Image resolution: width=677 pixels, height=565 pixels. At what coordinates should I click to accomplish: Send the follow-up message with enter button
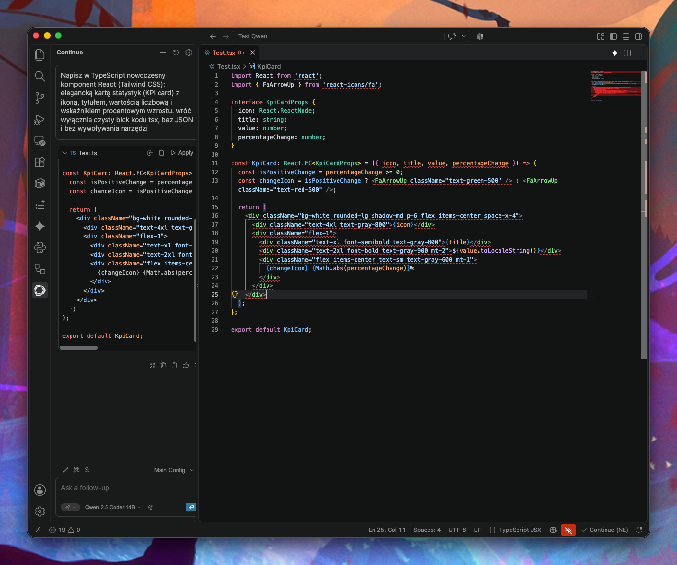pos(191,507)
